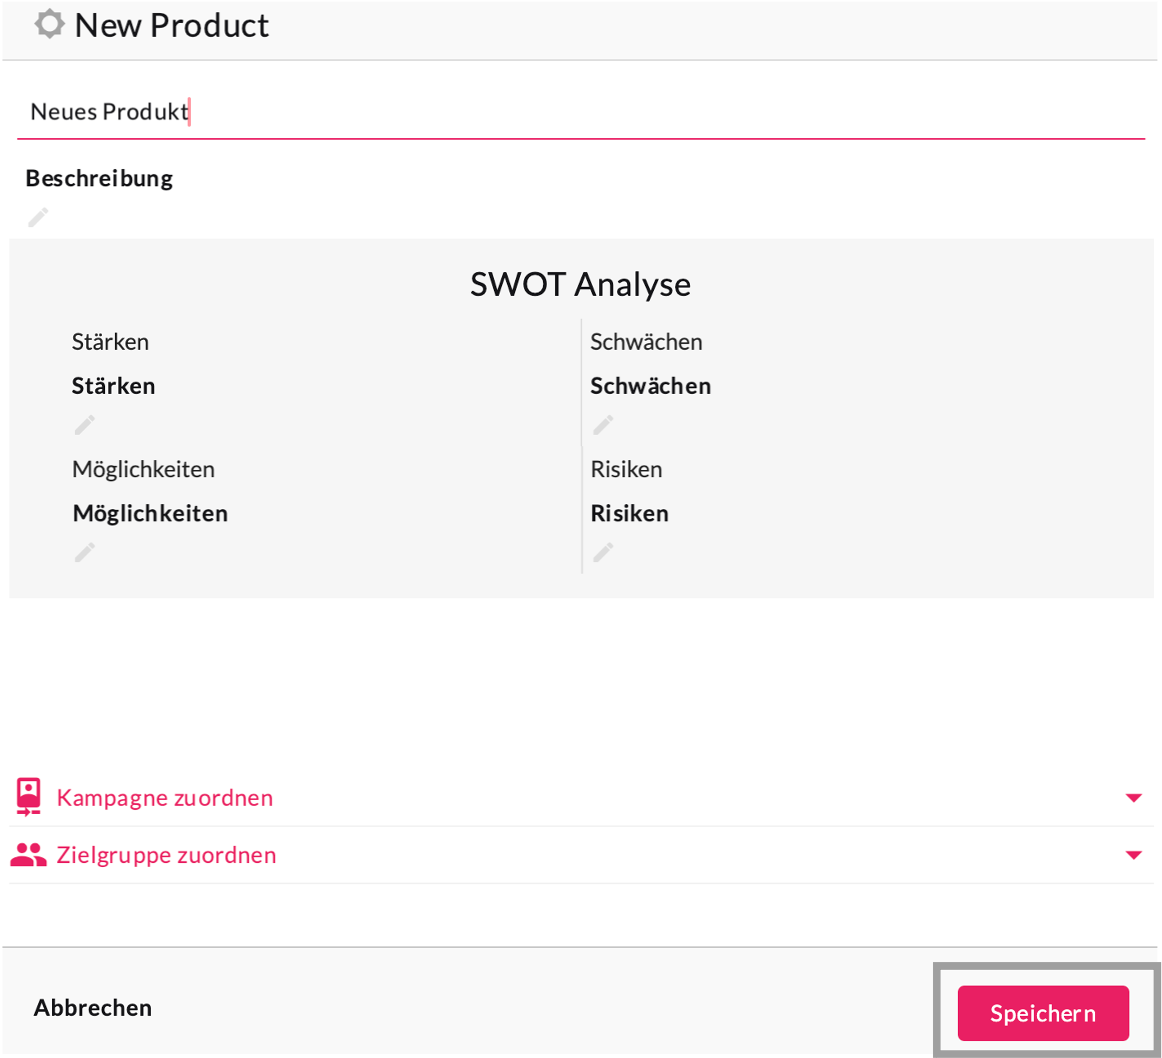Open the Kampagne zuordnen section
The width and height of the screenshot is (1162, 1058).
point(165,797)
